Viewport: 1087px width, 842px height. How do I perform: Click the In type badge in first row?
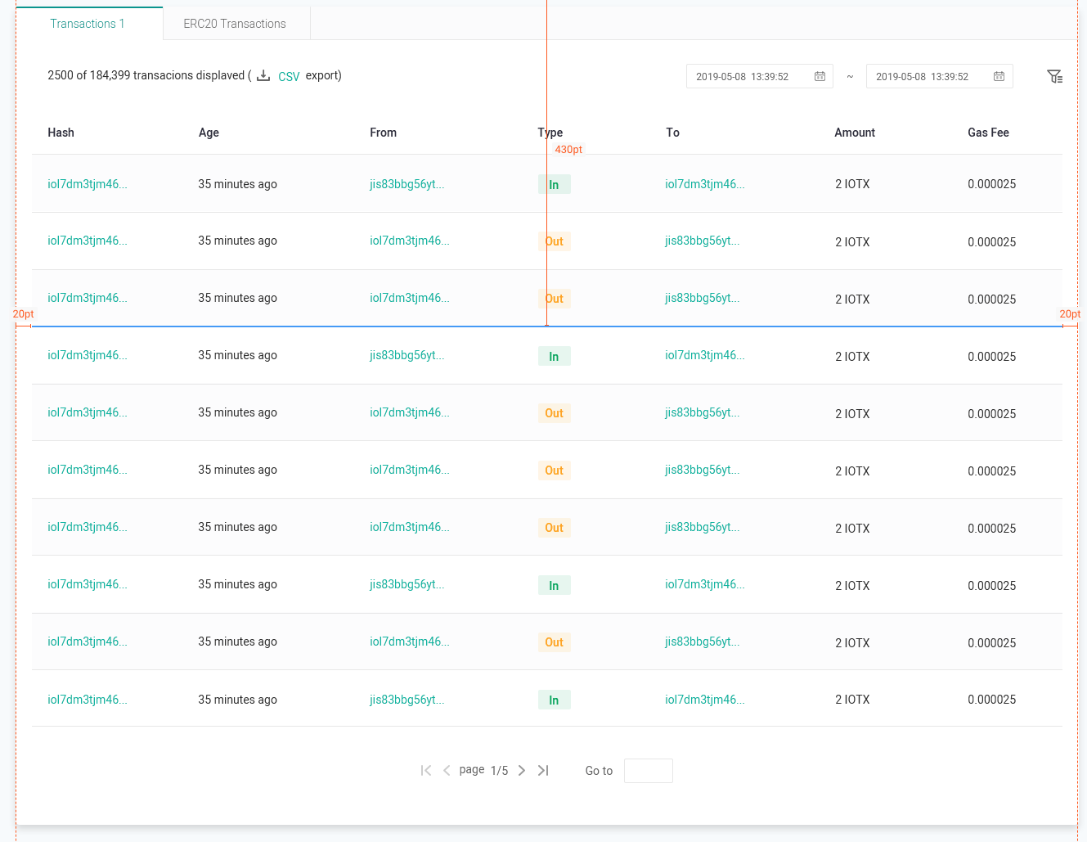(554, 184)
